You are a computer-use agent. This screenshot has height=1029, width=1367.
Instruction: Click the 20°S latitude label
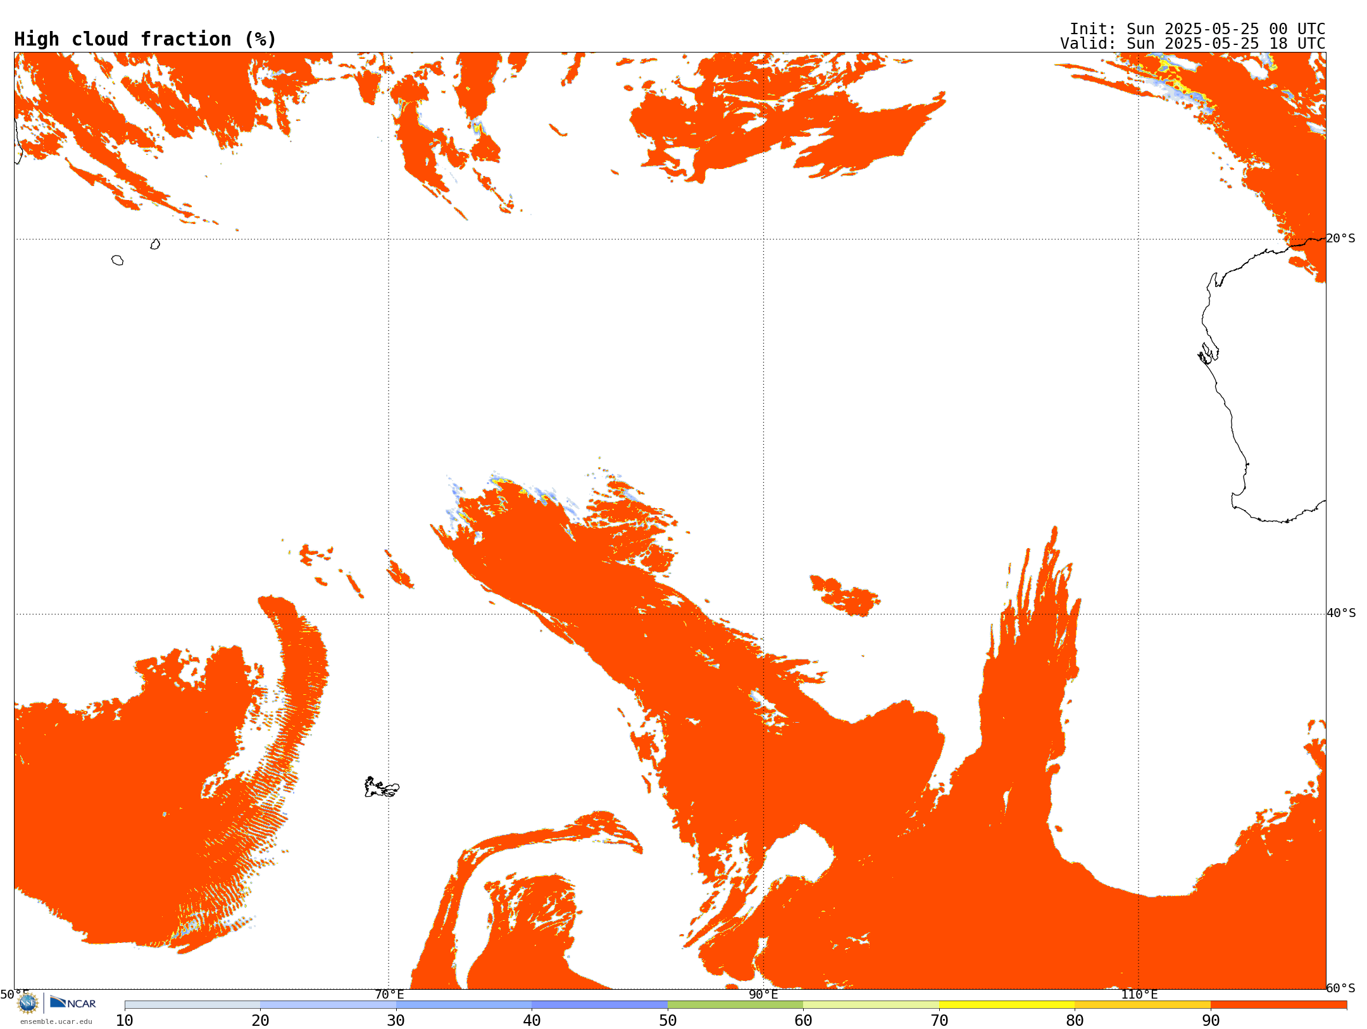(x=1341, y=239)
